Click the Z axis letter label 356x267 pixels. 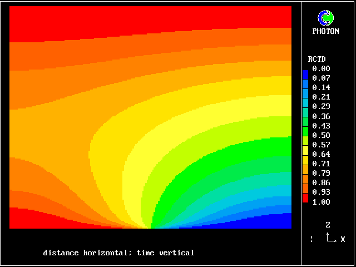point(328,225)
